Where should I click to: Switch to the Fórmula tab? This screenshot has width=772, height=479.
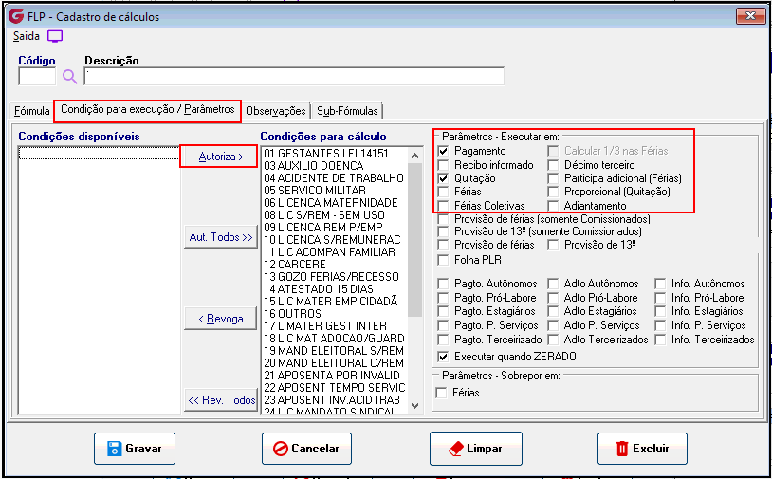(x=32, y=111)
